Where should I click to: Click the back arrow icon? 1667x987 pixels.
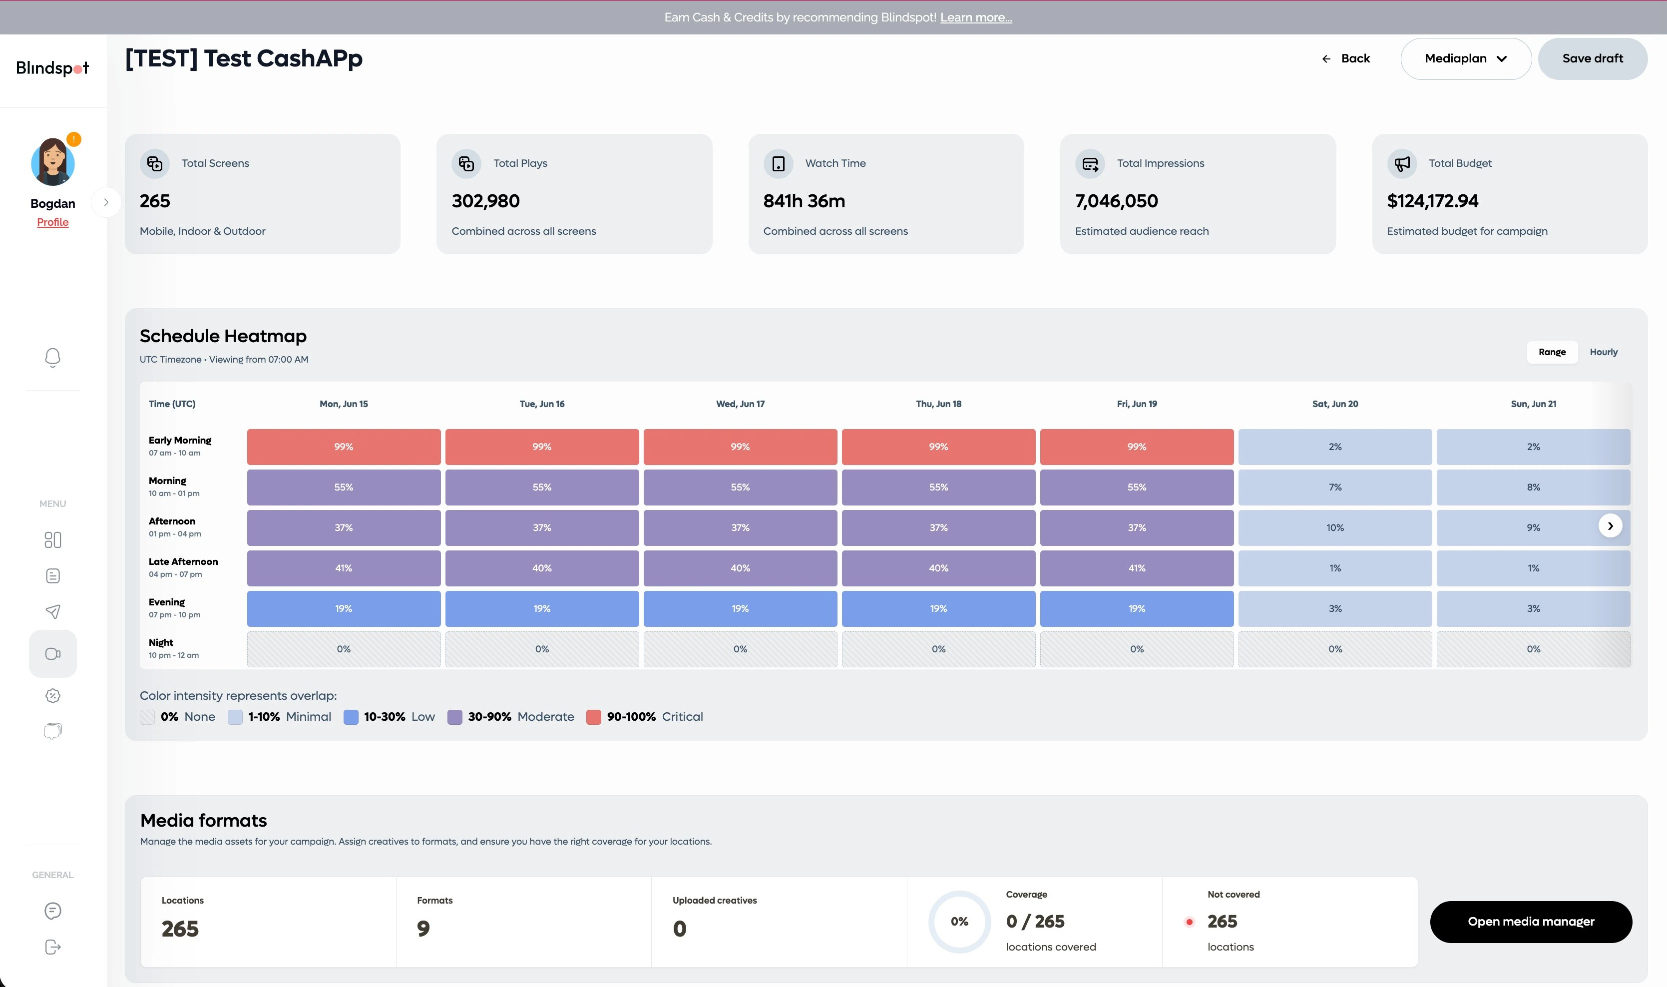(1326, 59)
